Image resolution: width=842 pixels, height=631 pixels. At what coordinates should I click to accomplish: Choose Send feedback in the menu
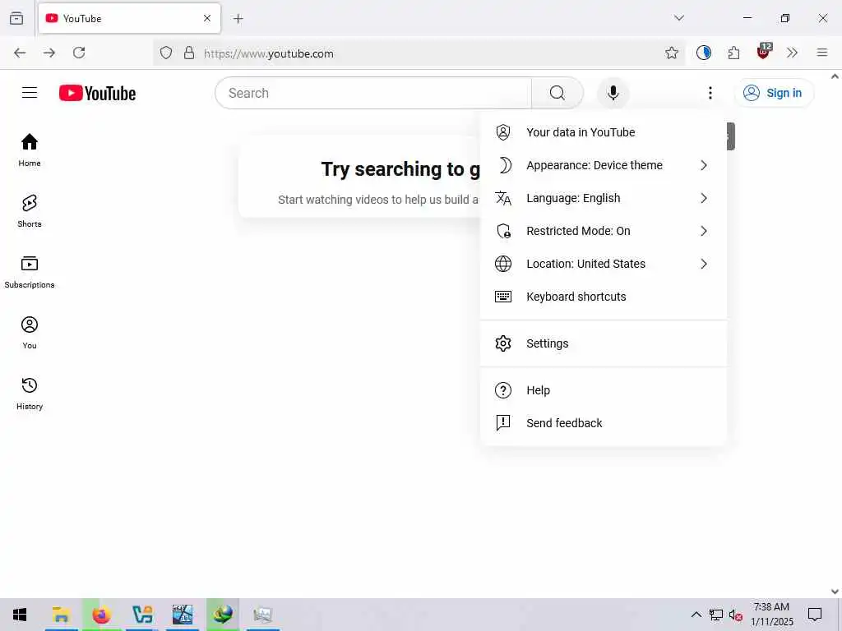[x=603, y=423]
